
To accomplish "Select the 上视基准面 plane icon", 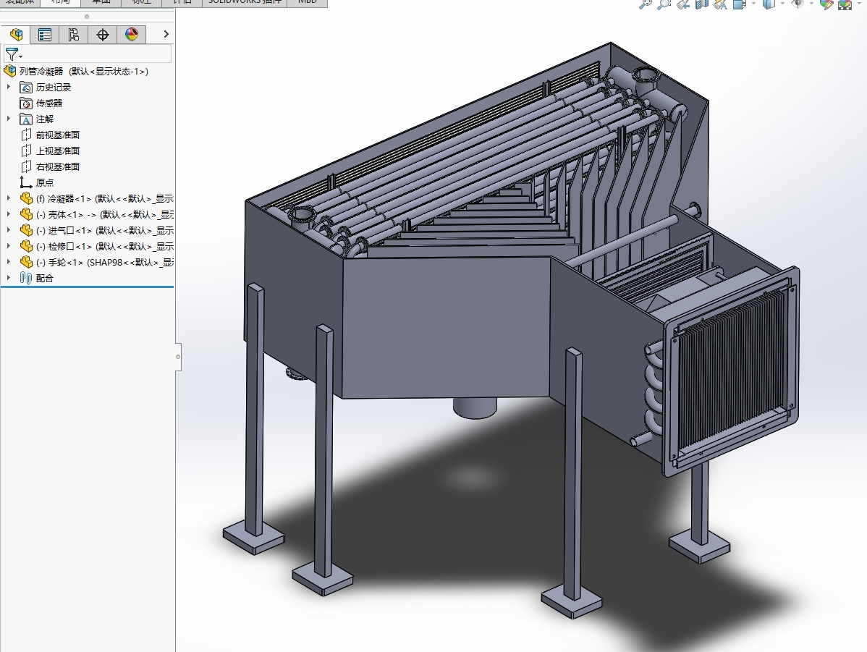I will point(26,151).
